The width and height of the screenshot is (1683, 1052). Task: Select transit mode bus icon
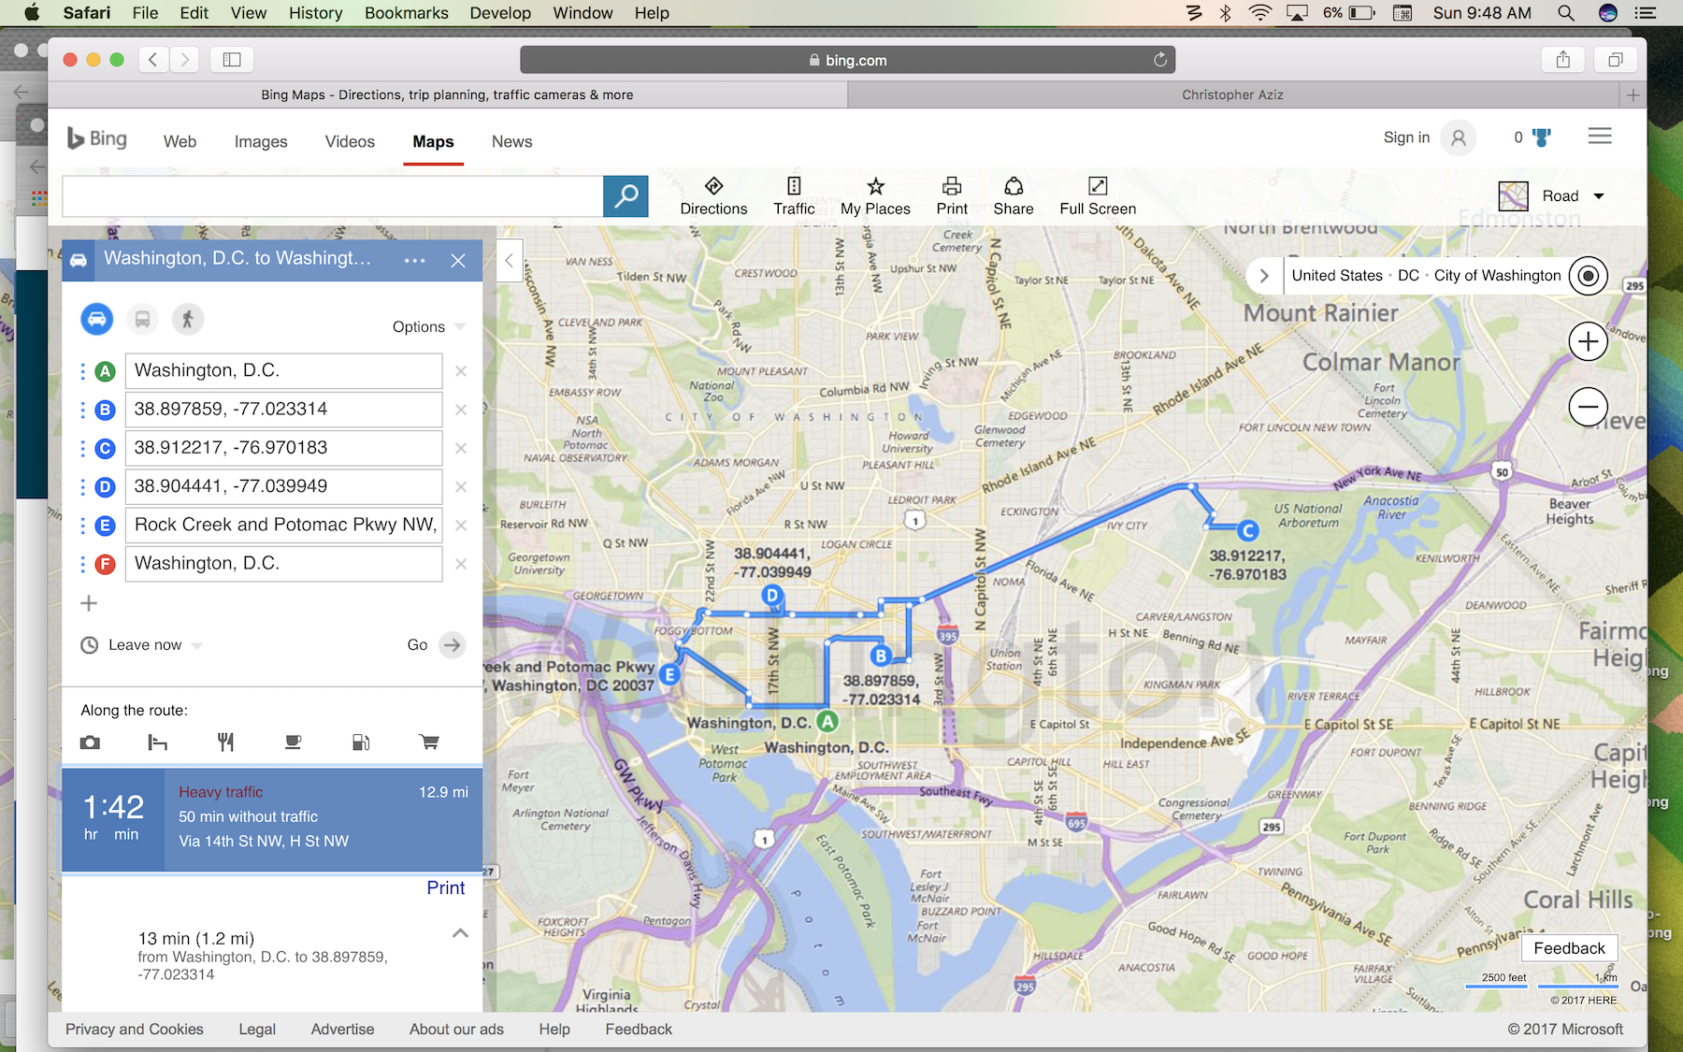[x=142, y=319]
